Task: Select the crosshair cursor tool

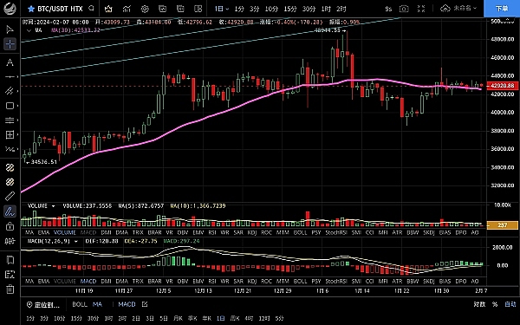Action: click(10, 44)
